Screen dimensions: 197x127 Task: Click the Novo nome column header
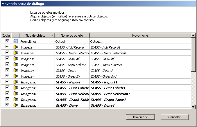pyautogui.click(x=140, y=35)
